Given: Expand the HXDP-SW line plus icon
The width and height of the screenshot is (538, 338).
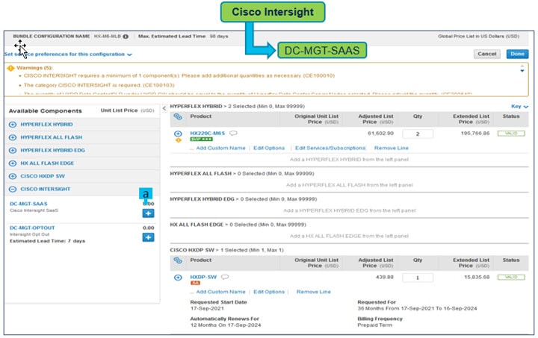Looking at the screenshot, I should [x=178, y=278].
